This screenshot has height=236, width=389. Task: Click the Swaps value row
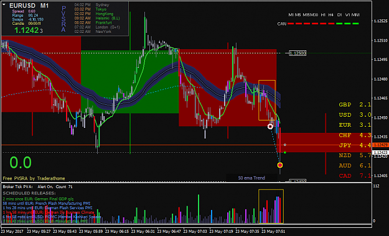click(28, 19)
